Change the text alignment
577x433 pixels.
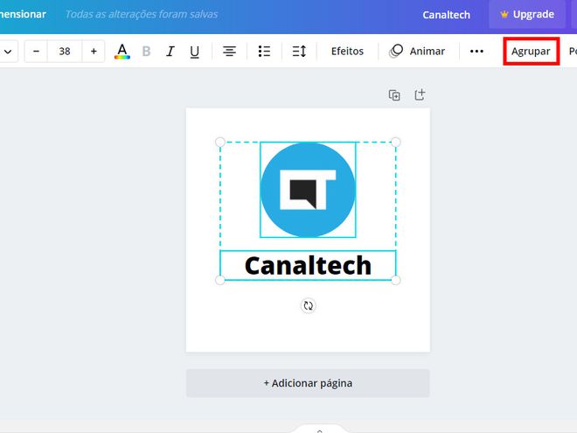click(x=229, y=52)
